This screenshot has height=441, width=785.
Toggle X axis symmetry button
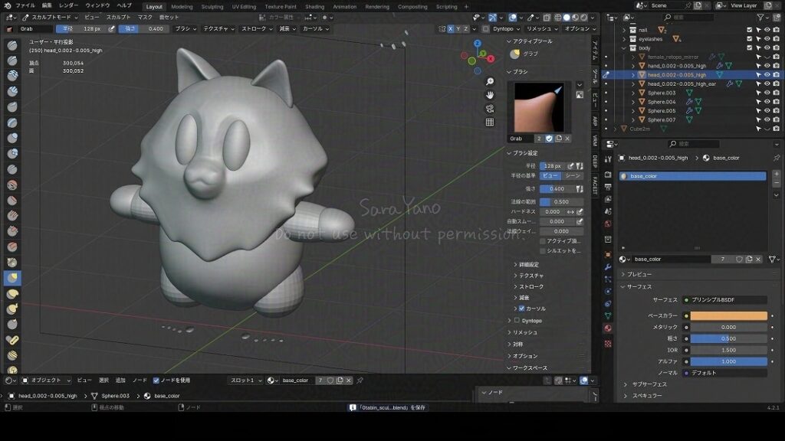[452, 28]
